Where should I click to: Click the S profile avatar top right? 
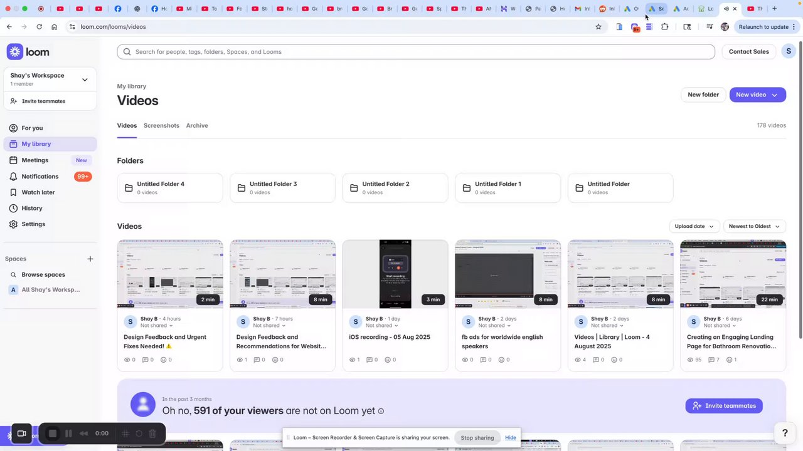789,51
